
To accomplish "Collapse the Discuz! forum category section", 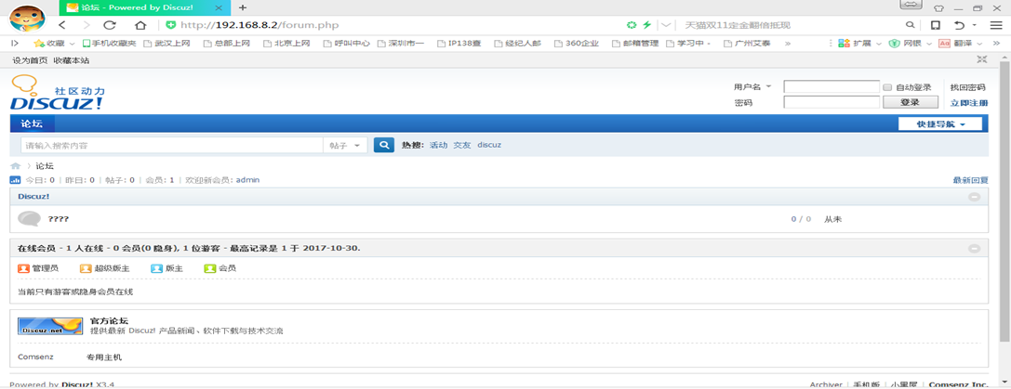I will 974,197.
